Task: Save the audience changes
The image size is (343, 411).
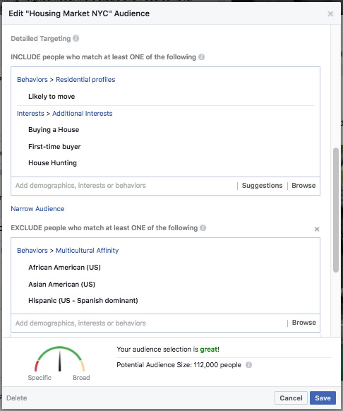Action: (x=323, y=398)
